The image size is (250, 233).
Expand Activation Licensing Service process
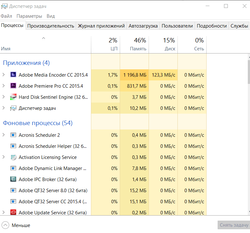click(x=3, y=157)
